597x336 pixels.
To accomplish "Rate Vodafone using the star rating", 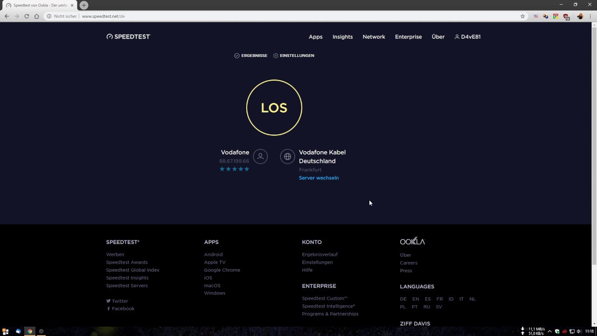I will (234, 169).
